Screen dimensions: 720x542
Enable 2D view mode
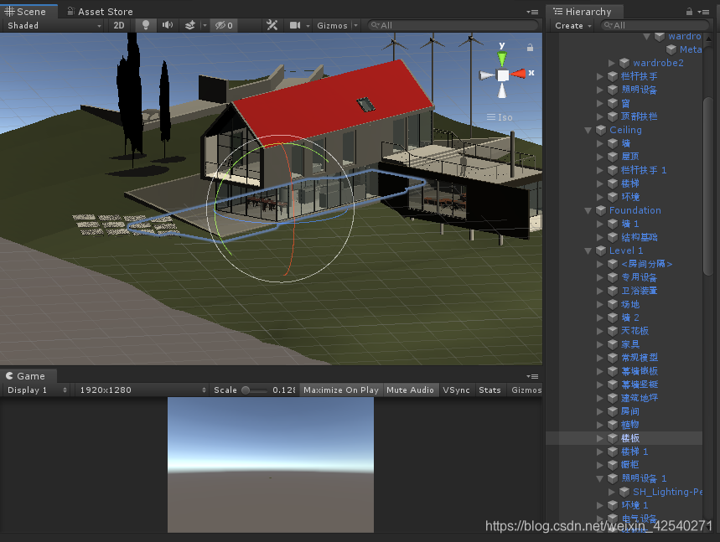118,25
